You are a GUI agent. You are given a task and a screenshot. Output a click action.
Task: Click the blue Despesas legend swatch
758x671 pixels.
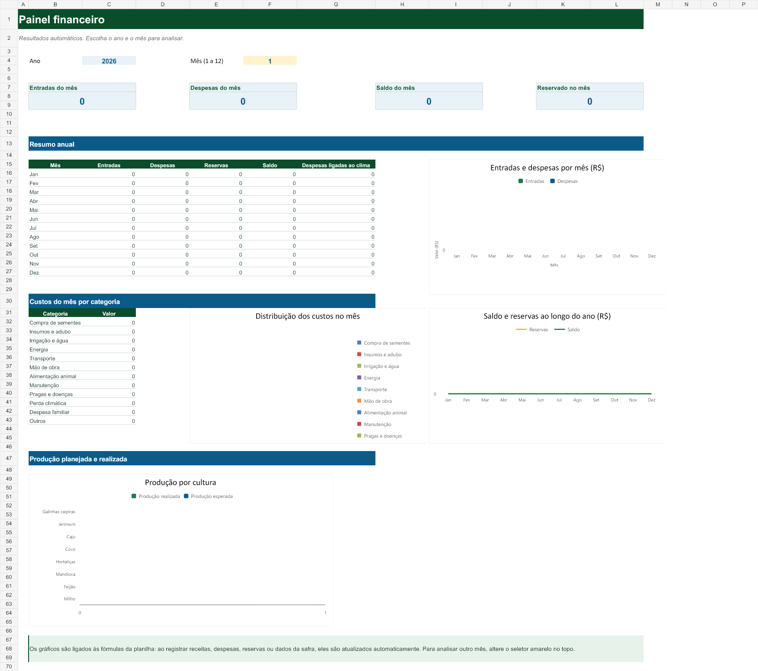pyautogui.click(x=552, y=181)
